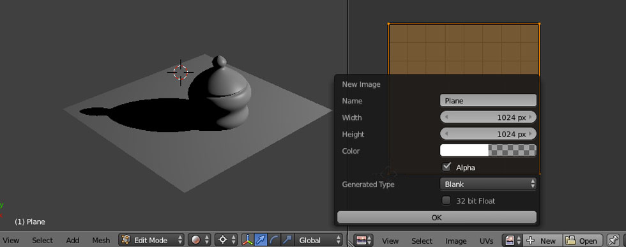
Task: Select the scale manipulator icon
Action: tap(287, 240)
